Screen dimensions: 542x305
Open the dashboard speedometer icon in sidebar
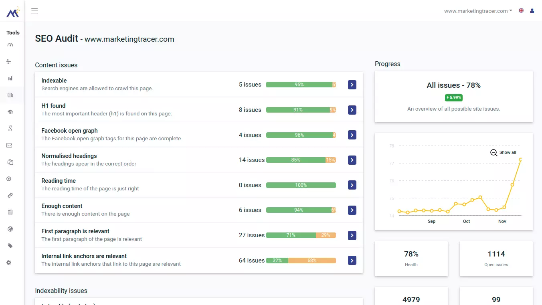[10, 45]
